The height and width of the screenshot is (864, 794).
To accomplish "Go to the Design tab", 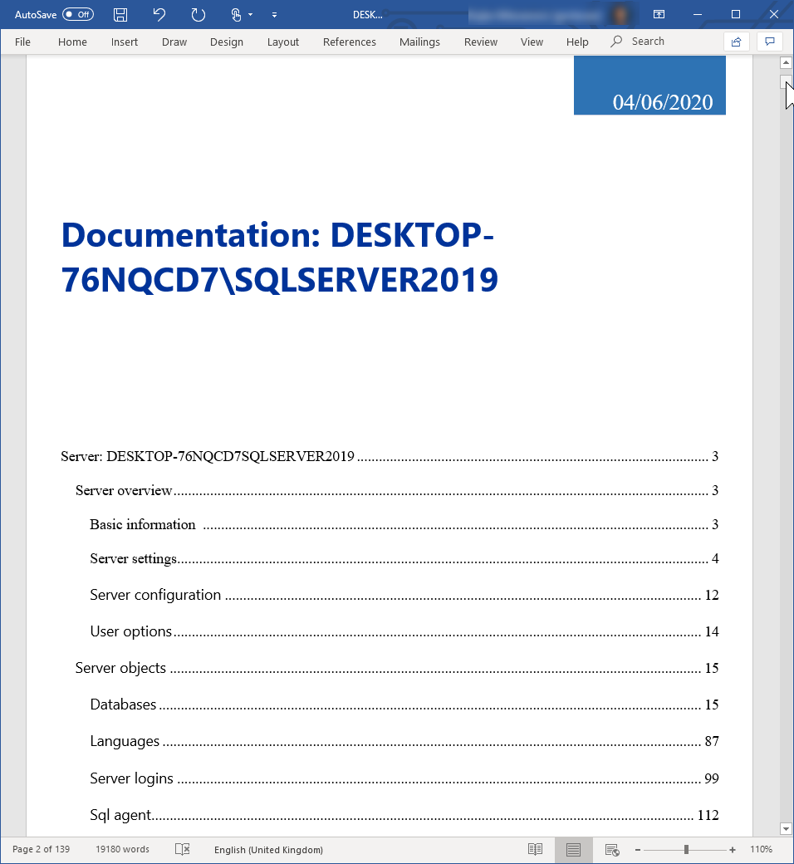I will coord(227,42).
